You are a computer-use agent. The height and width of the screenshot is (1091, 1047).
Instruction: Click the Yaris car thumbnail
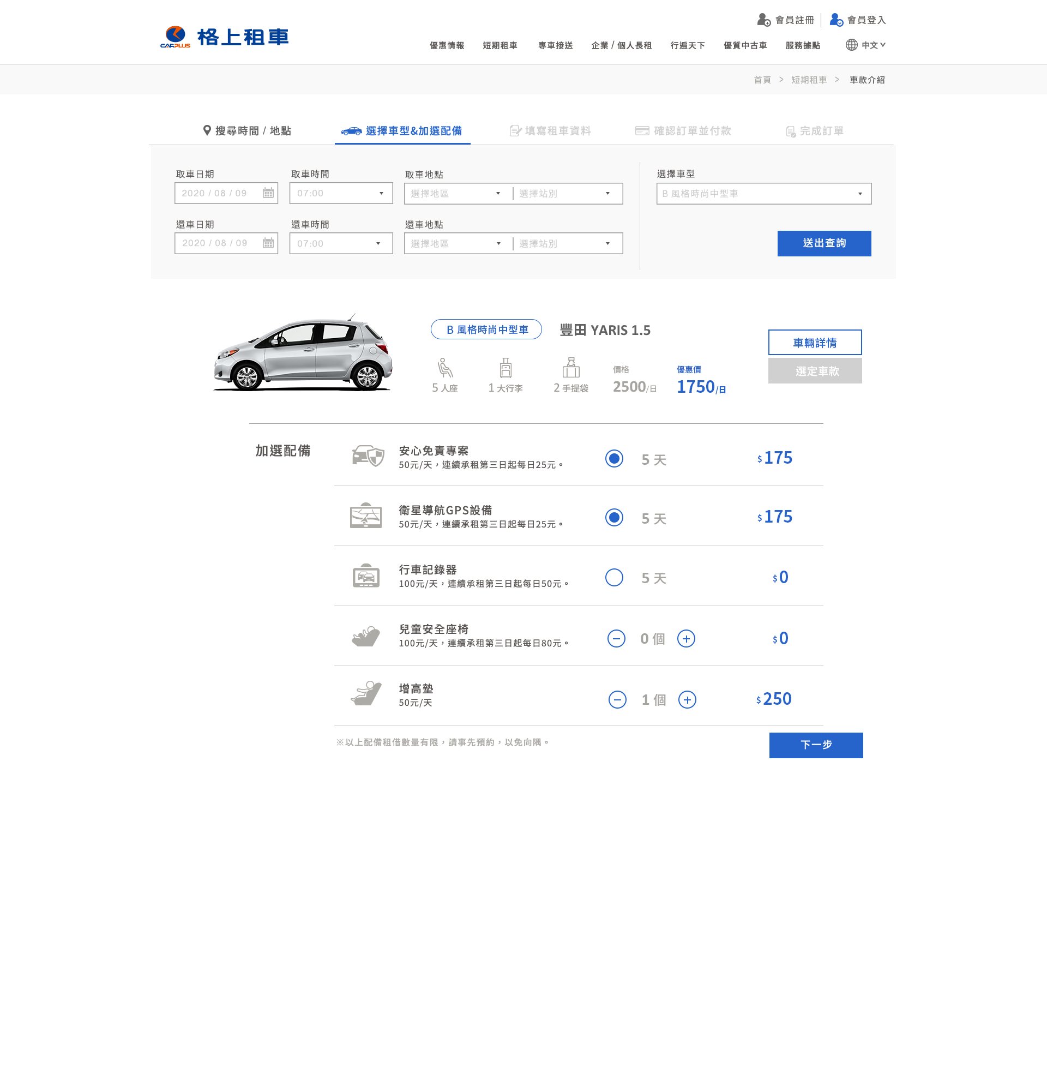click(303, 353)
